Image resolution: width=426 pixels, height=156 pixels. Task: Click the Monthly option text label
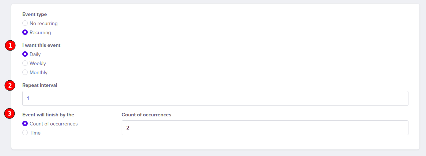coord(39,72)
